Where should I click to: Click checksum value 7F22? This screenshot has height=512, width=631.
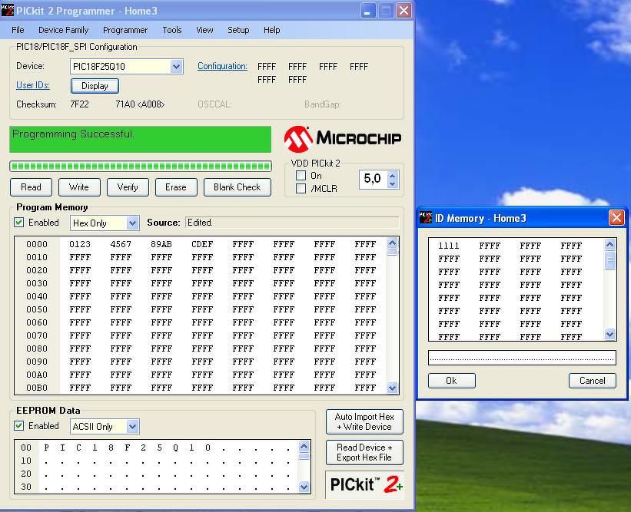[79, 104]
